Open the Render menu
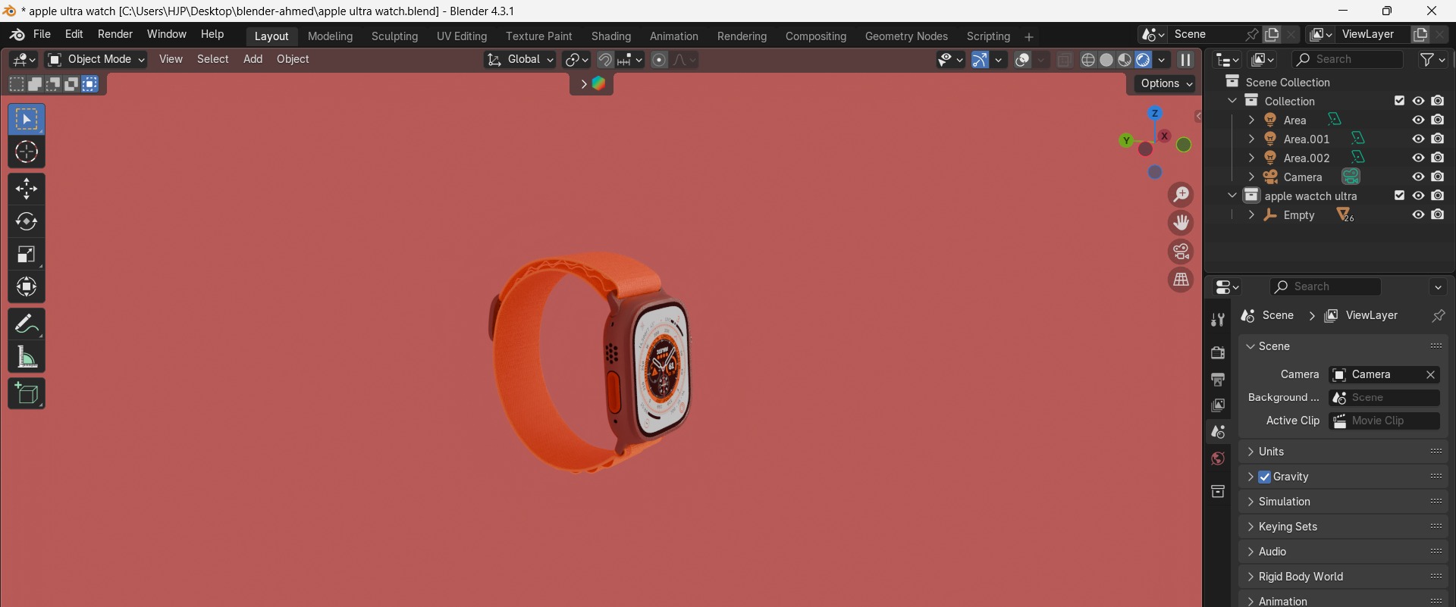Screen dimensions: 1456x607 pos(115,35)
